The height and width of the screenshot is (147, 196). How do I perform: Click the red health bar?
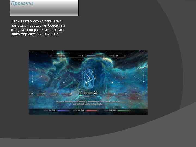coord(92,111)
